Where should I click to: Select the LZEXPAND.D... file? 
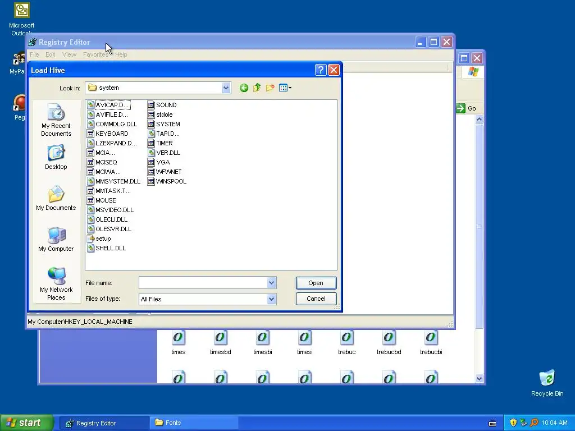coord(112,143)
